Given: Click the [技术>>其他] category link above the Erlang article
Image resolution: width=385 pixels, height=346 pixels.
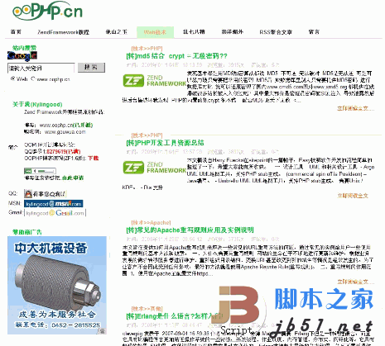Looking at the screenshot, I should [147, 309].
